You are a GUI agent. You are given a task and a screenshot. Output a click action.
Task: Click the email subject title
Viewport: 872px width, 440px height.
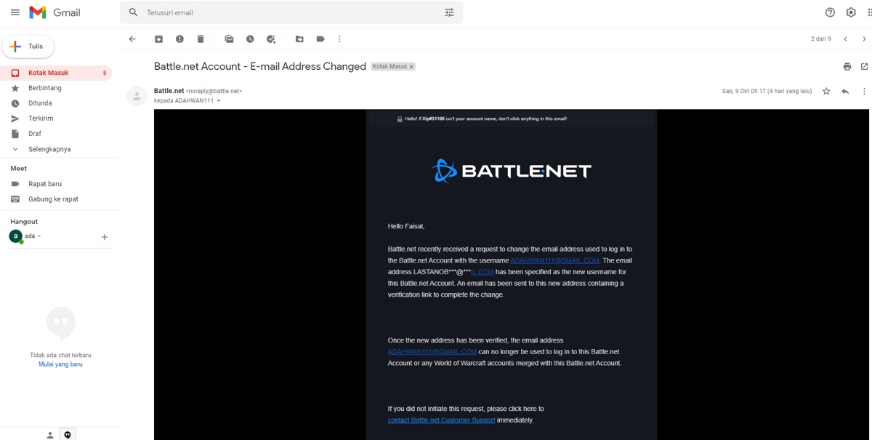260,66
